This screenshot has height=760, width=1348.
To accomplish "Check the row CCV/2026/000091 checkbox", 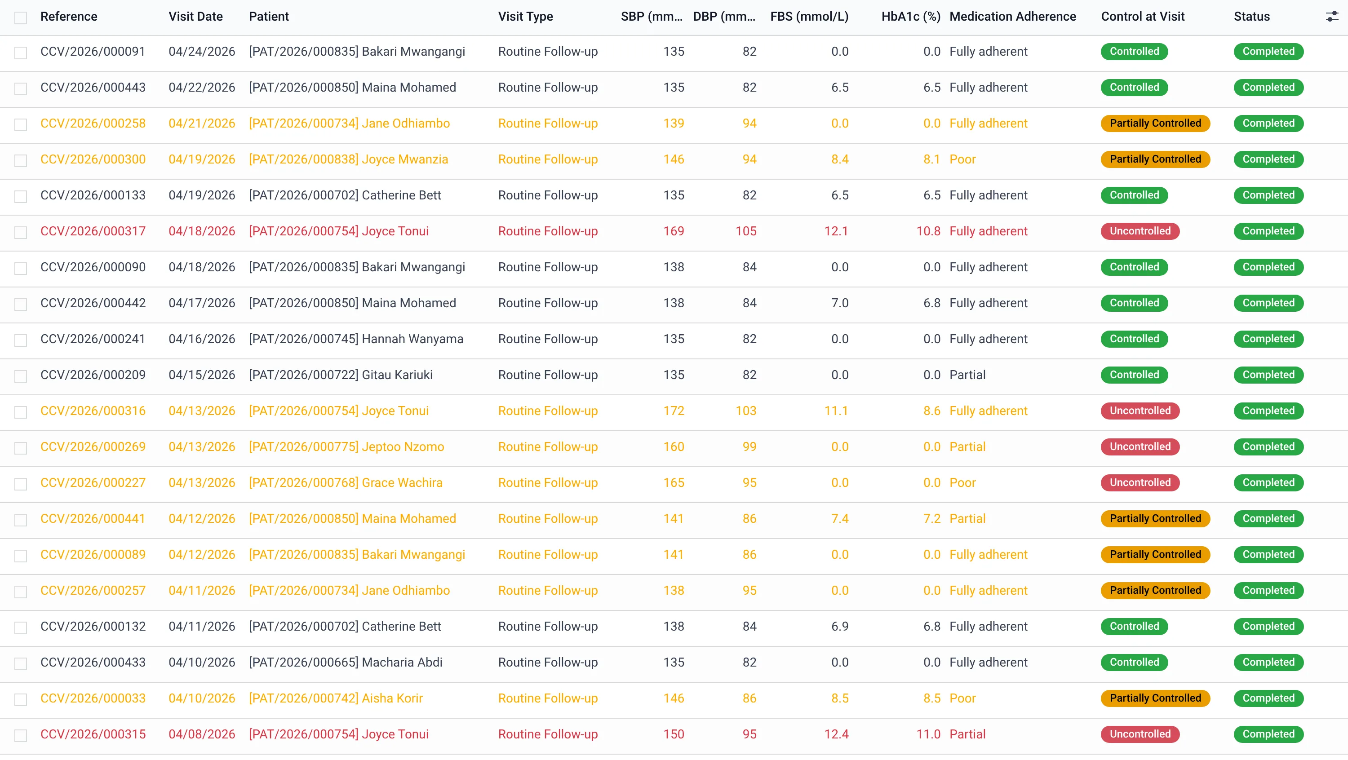I will (20, 53).
